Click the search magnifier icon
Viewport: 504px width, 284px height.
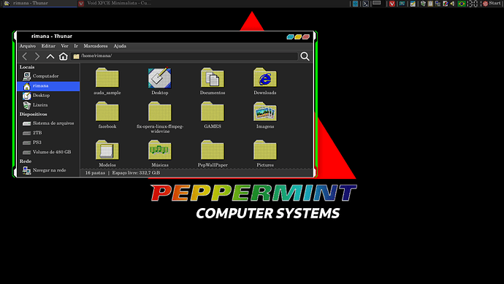pyautogui.click(x=305, y=56)
